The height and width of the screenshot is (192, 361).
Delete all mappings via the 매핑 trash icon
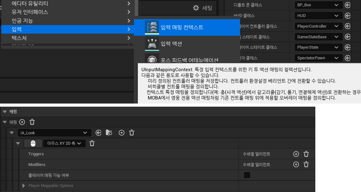[32, 122]
